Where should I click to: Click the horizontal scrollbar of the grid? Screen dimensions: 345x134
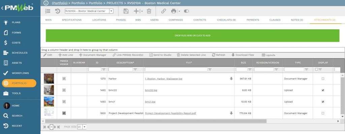(x=156, y=121)
